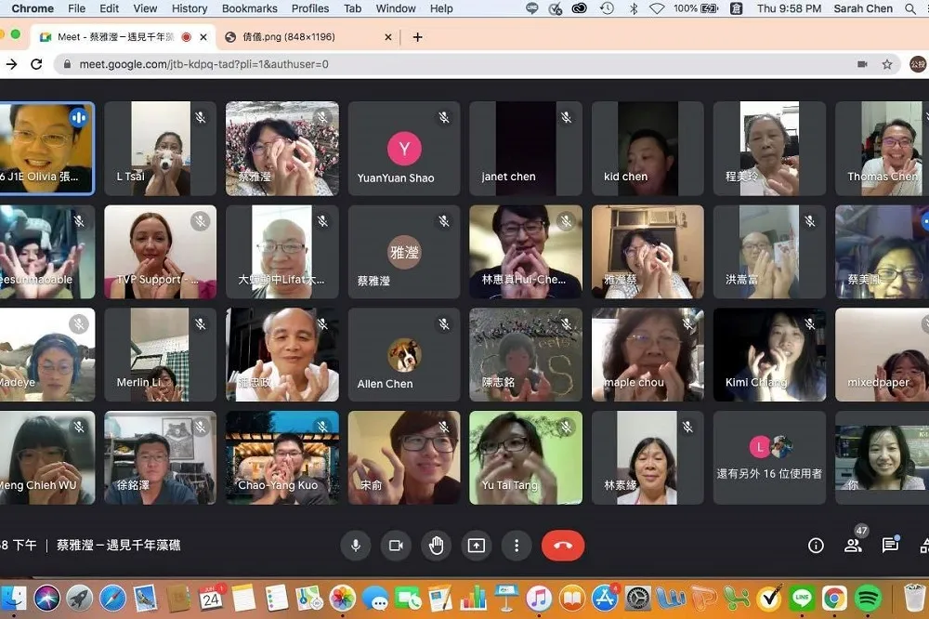The image size is (929, 619).
Task: Open the Chrome profile avatar
Action: pos(918,64)
